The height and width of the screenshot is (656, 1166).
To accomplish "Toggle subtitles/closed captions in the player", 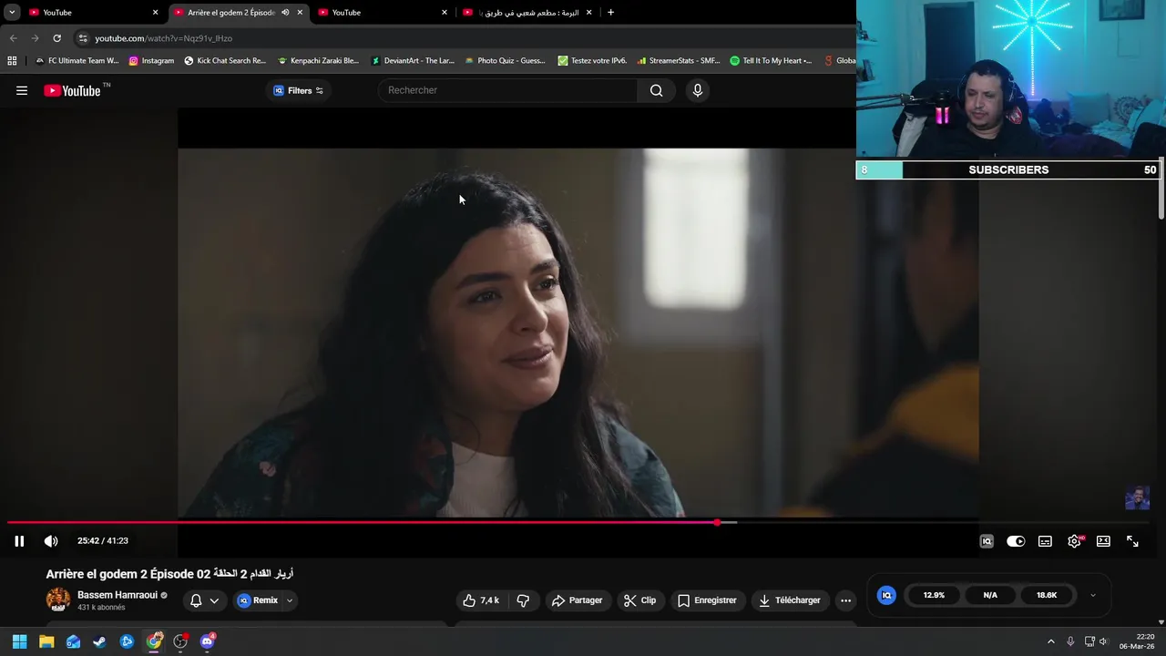I will tap(1045, 541).
